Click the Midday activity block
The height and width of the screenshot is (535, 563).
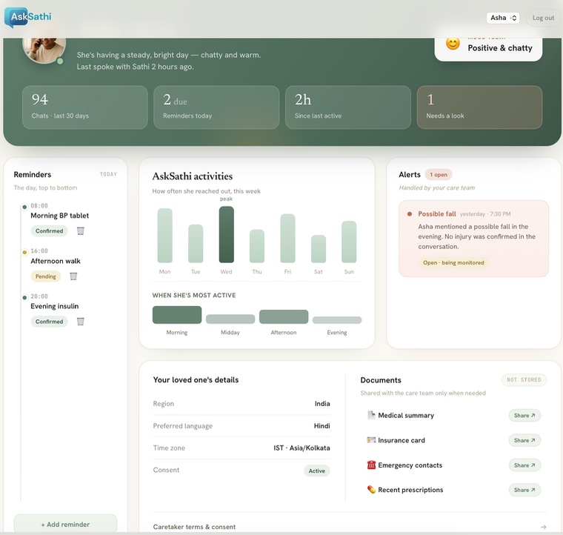(x=230, y=319)
